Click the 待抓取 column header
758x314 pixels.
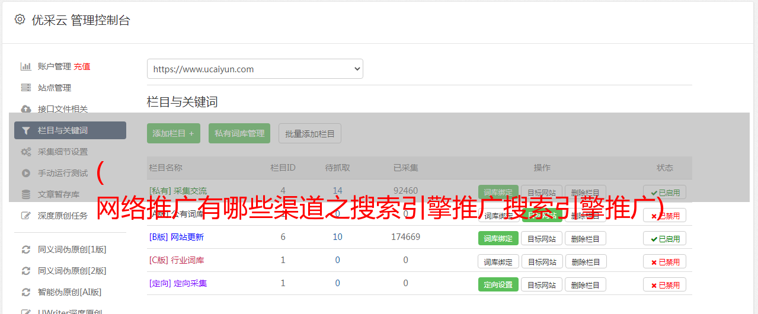[x=337, y=168]
